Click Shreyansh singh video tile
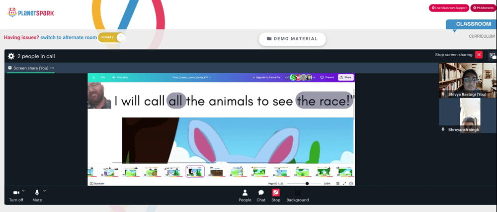Image resolution: width=497 pixels, height=212 pixels. click(468, 115)
